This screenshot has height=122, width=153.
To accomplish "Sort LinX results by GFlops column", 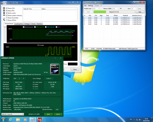I will tap(115, 16).
